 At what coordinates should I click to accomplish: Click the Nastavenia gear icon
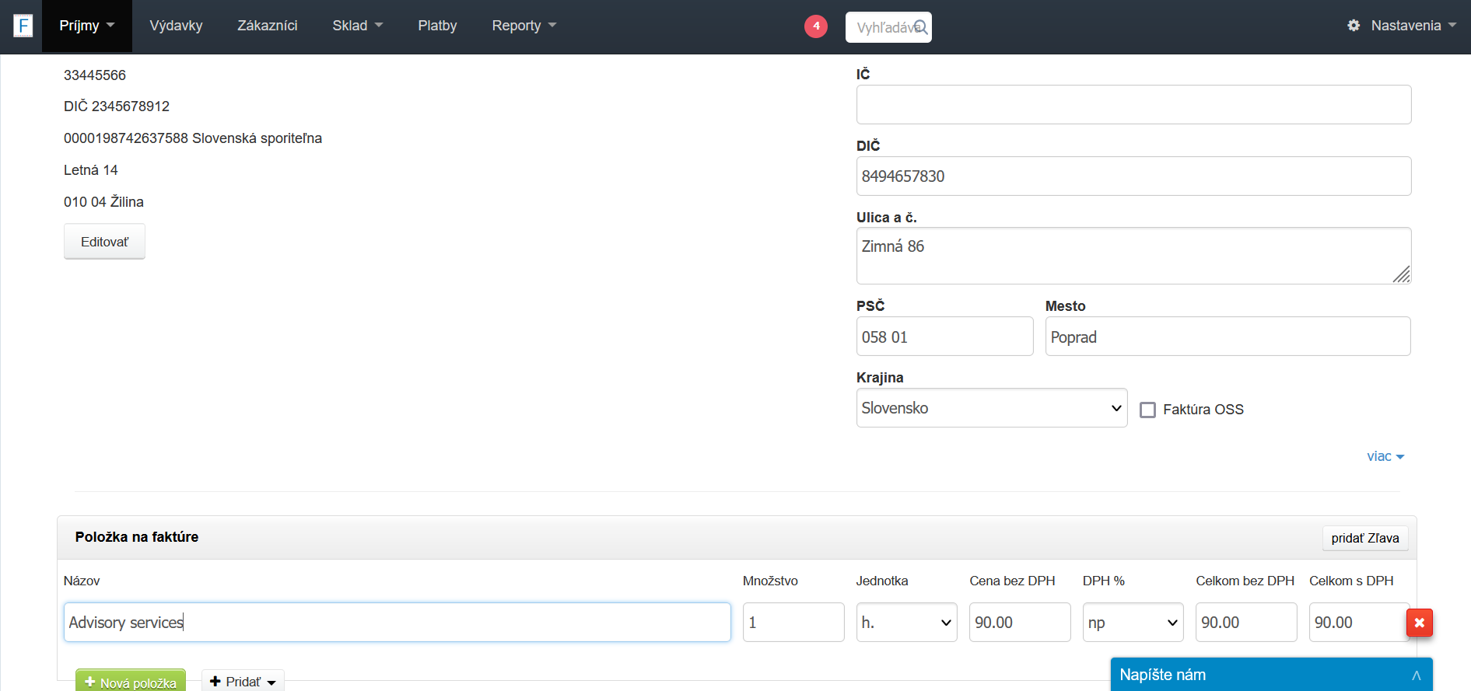[x=1354, y=26]
